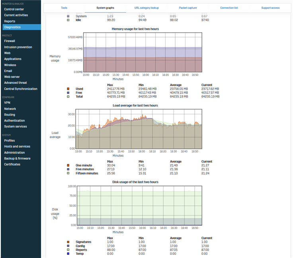Click the Used memory legend swatch

[x=68, y=89]
